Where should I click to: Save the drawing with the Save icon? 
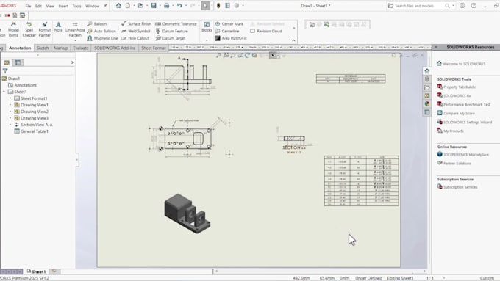click(x=154, y=6)
